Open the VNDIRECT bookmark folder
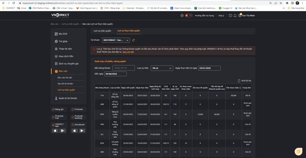 [9, 8]
